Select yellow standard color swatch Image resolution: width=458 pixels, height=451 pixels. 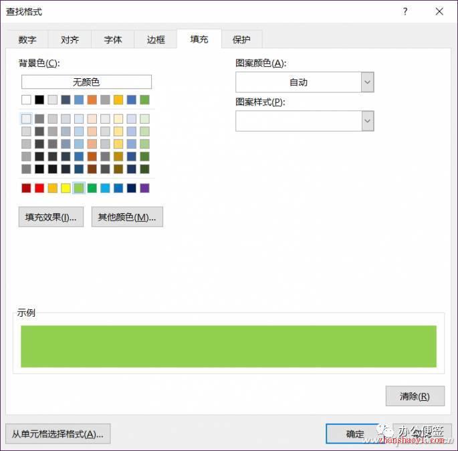click(x=66, y=188)
